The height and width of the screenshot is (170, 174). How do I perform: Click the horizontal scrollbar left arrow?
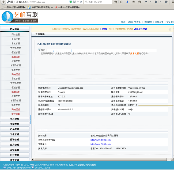[33, 159]
